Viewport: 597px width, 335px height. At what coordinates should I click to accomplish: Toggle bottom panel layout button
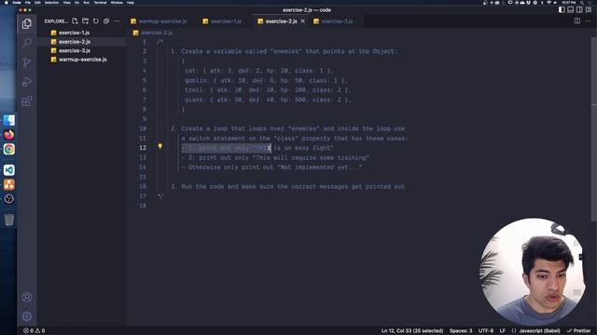(x=570, y=10)
